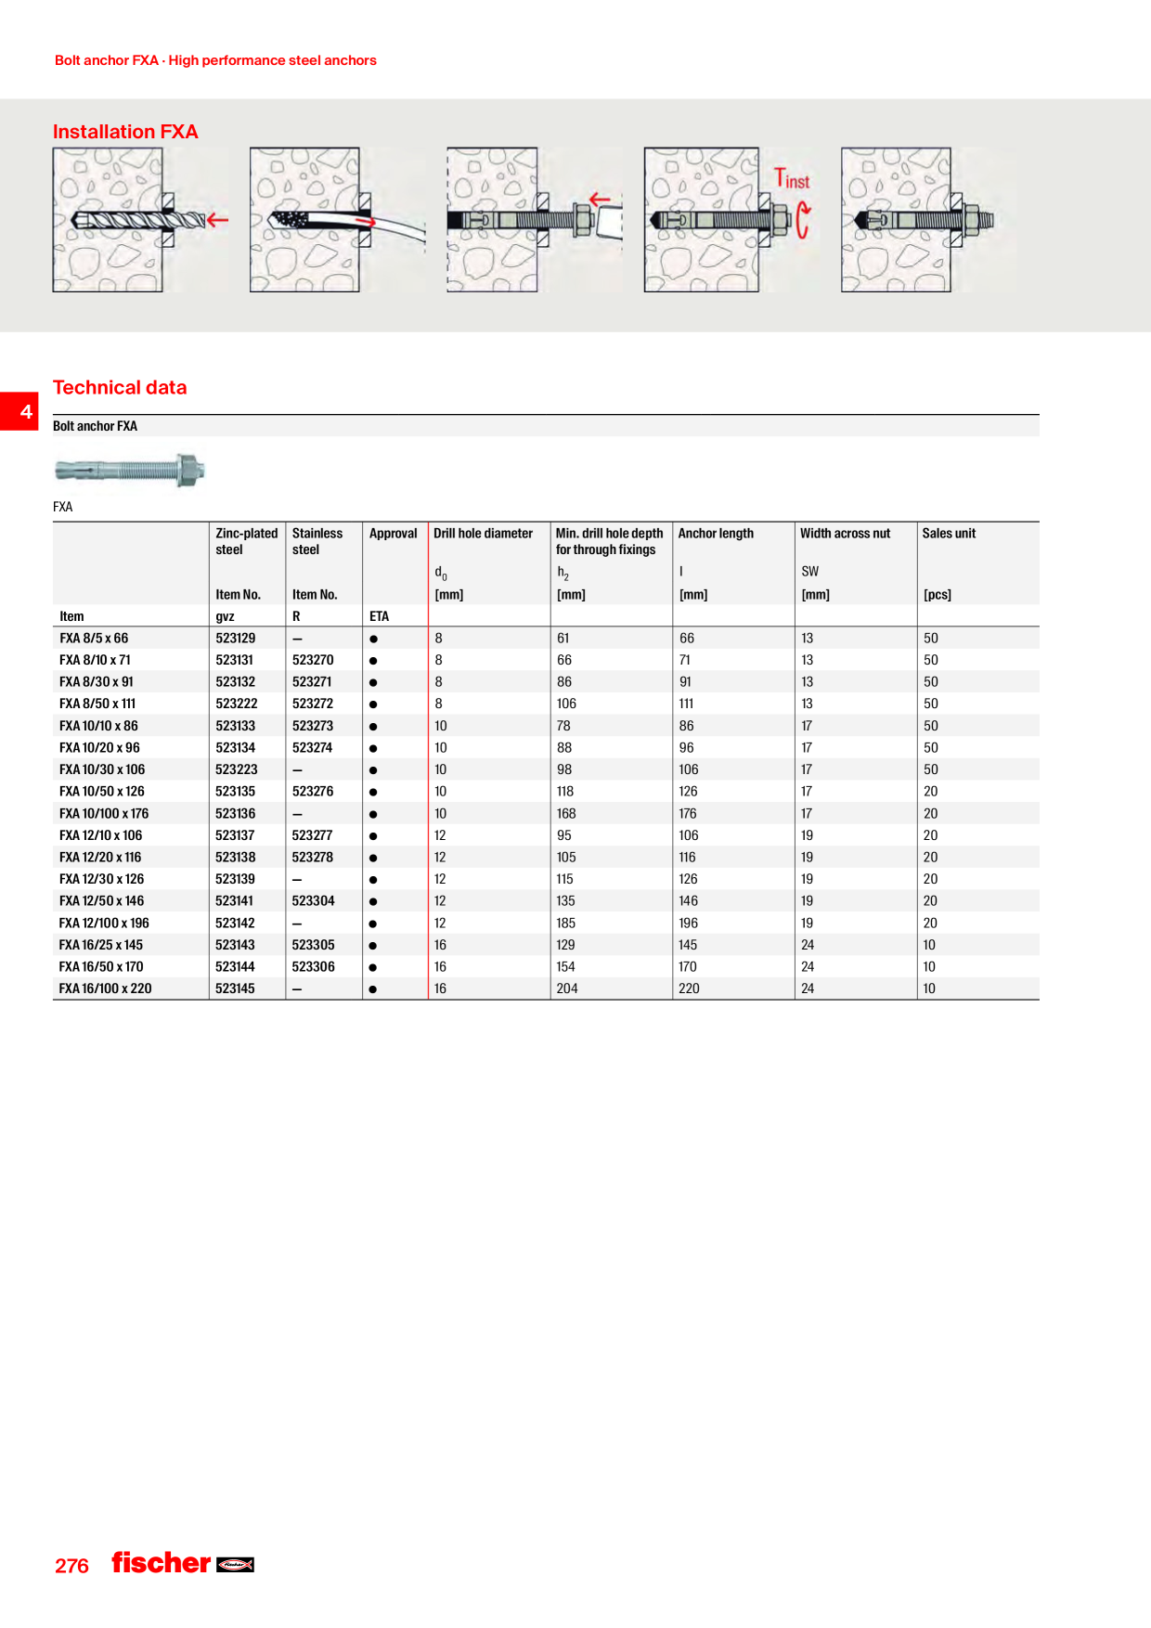Click zinc-plated item number 523137
This screenshot has height=1628, width=1151.
(235, 835)
